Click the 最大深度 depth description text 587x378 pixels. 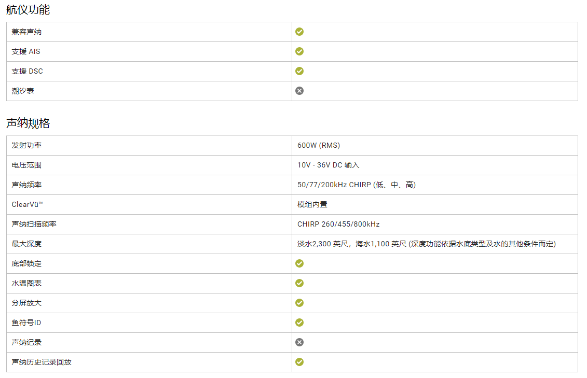pos(426,244)
